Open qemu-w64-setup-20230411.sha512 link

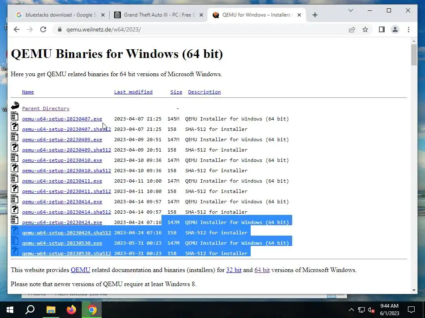66,191
